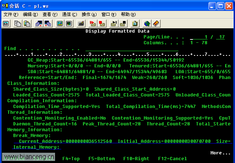235x163 pixels.
Task: Open the 编辑(E) menu
Action: click(x=30, y=14)
